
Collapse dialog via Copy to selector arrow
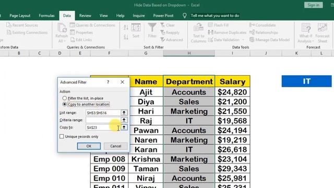124,127
